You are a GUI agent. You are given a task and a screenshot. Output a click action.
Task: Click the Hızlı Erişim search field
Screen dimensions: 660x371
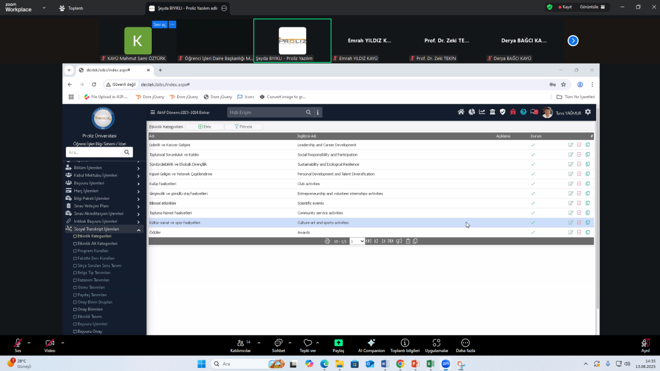click(266, 112)
